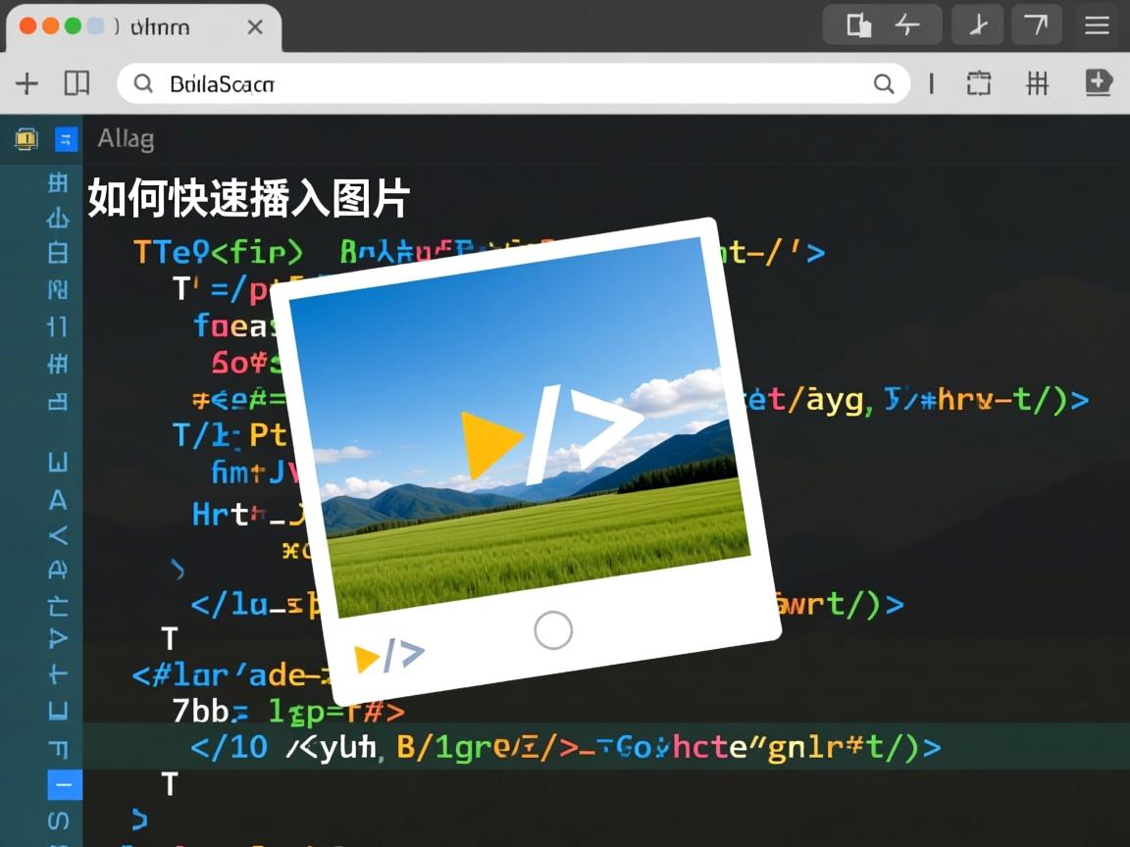
Task: Select the letter A icon in left sidebar
Action: [58, 500]
